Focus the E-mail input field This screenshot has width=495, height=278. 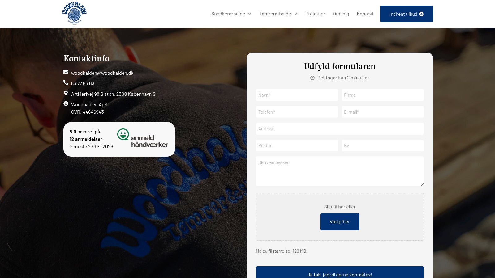[383, 112]
